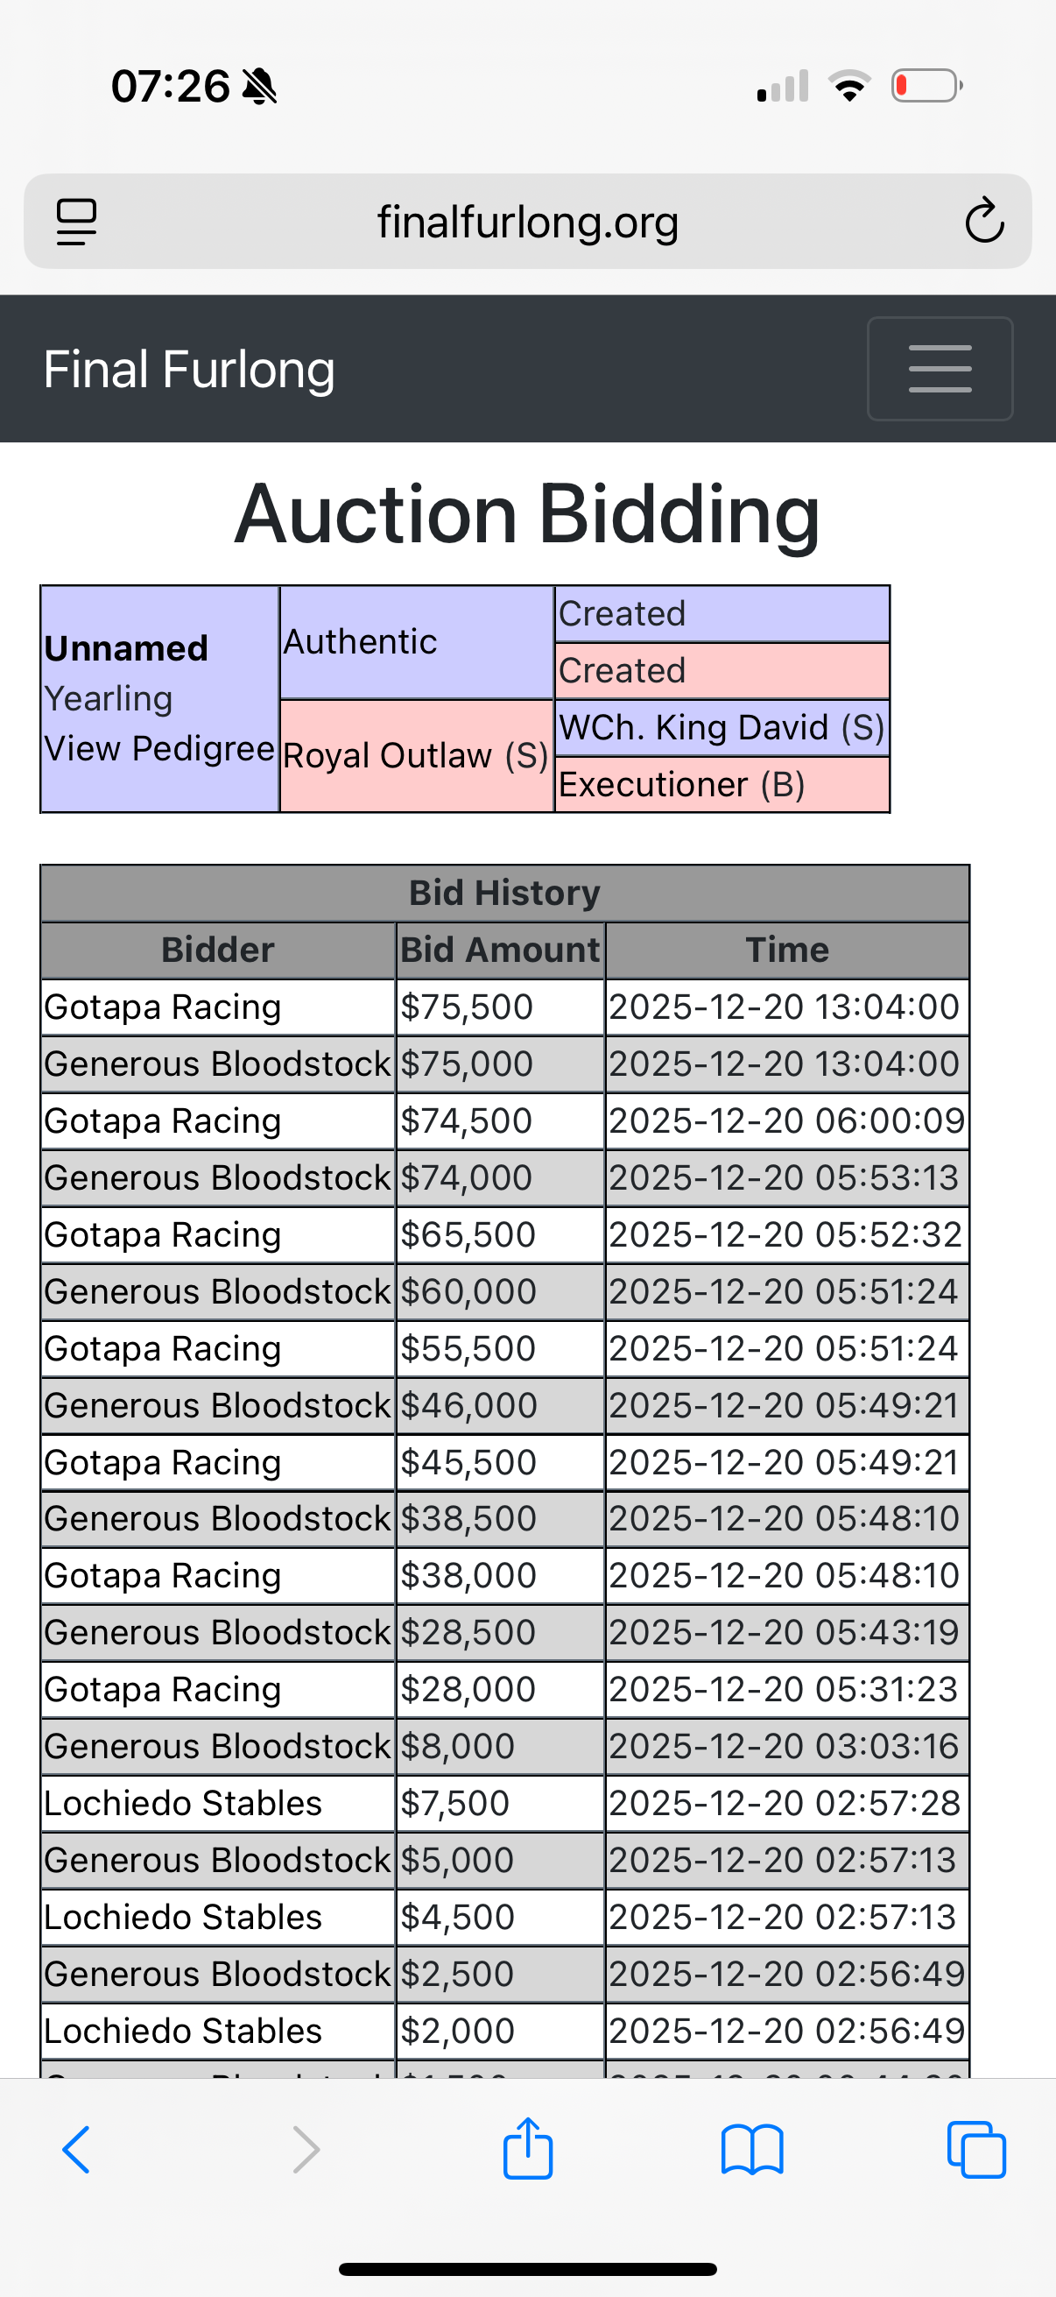Tap the Safari page reload icon
This screenshot has width=1056, height=2297.
click(984, 220)
